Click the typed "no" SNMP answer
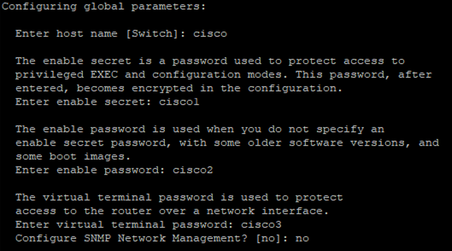Image resolution: width=452 pixels, height=251 pixels. click(302, 238)
